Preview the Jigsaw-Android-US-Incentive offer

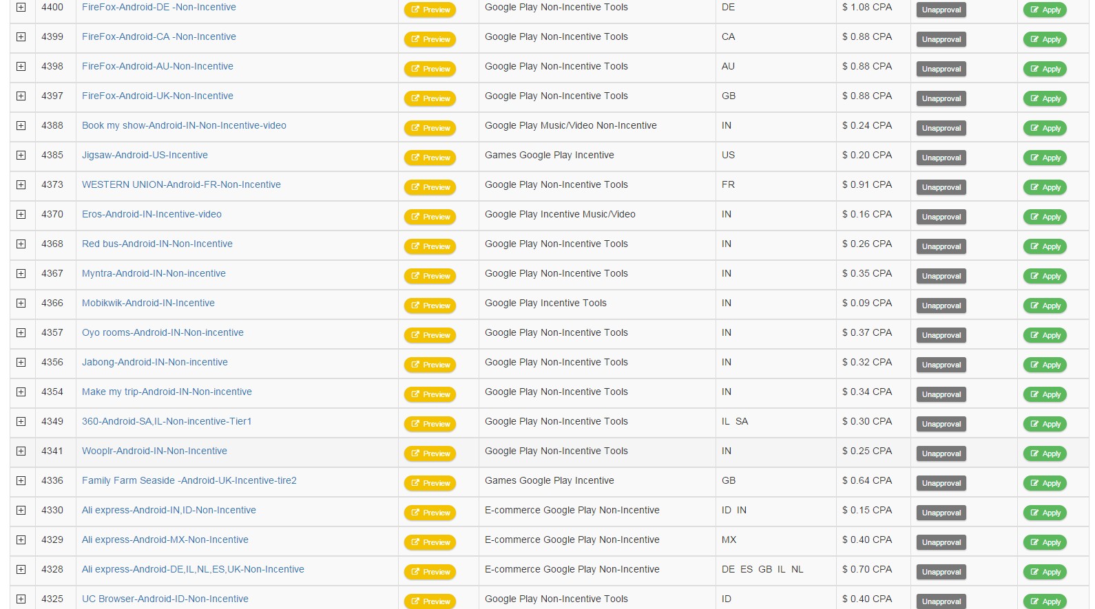(x=430, y=158)
